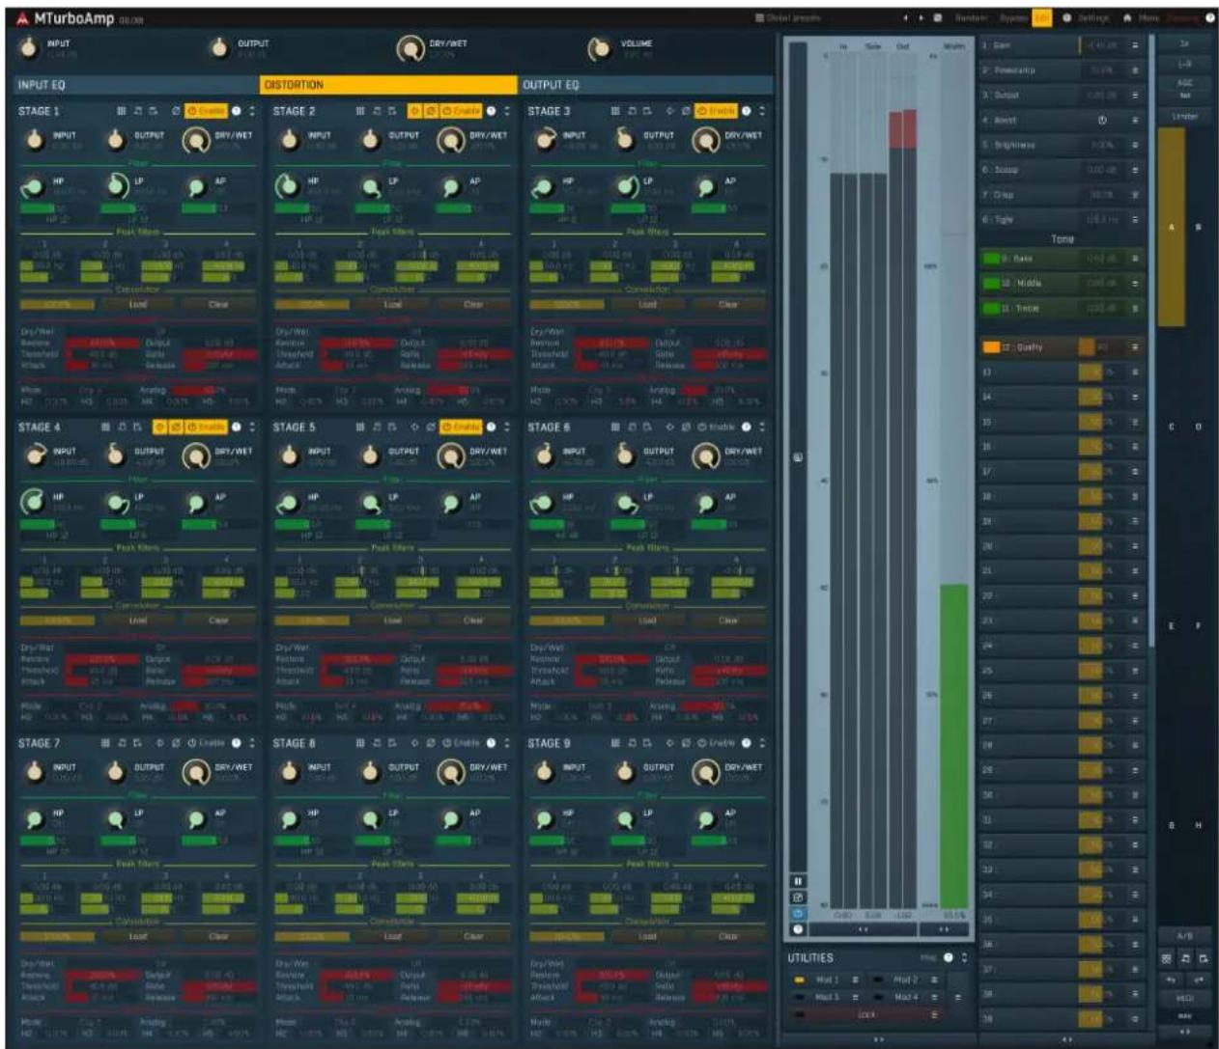Toggle Stage 5 Enable button
The height and width of the screenshot is (1049, 1219).
460,427
